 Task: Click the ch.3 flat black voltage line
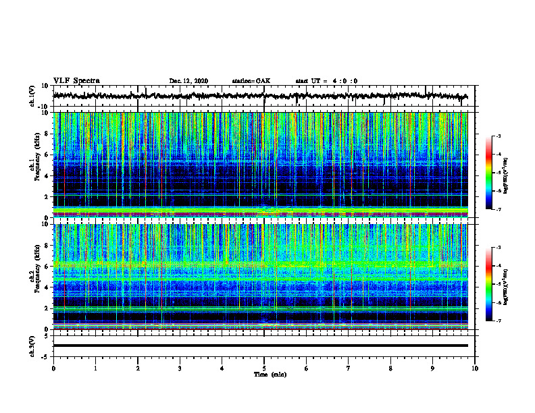(x=260, y=346)
